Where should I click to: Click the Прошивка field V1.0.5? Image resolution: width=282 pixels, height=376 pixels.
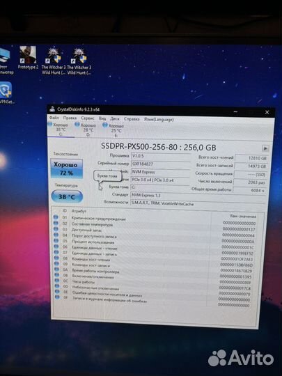click(161, 156)
